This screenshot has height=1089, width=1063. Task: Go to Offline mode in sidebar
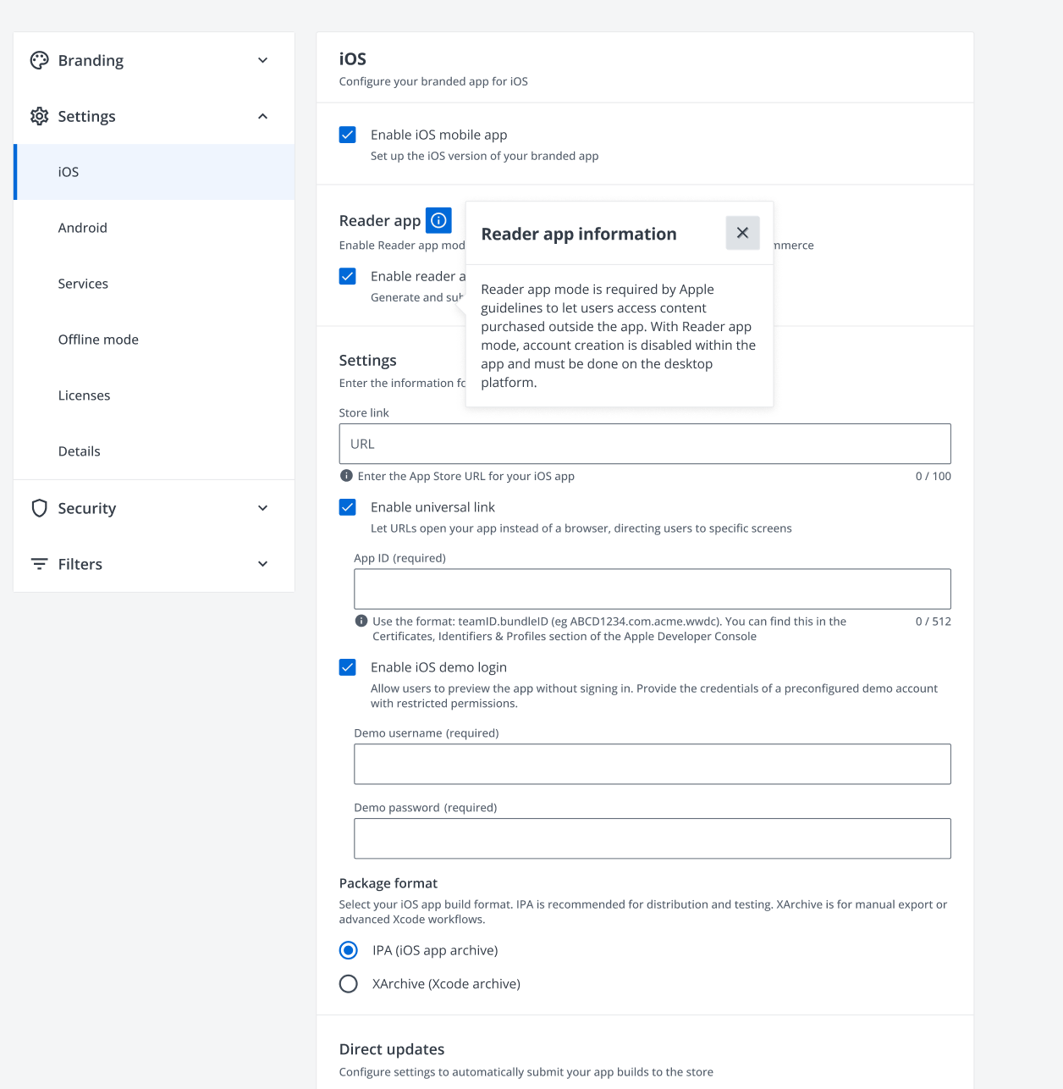click(98, 340)
